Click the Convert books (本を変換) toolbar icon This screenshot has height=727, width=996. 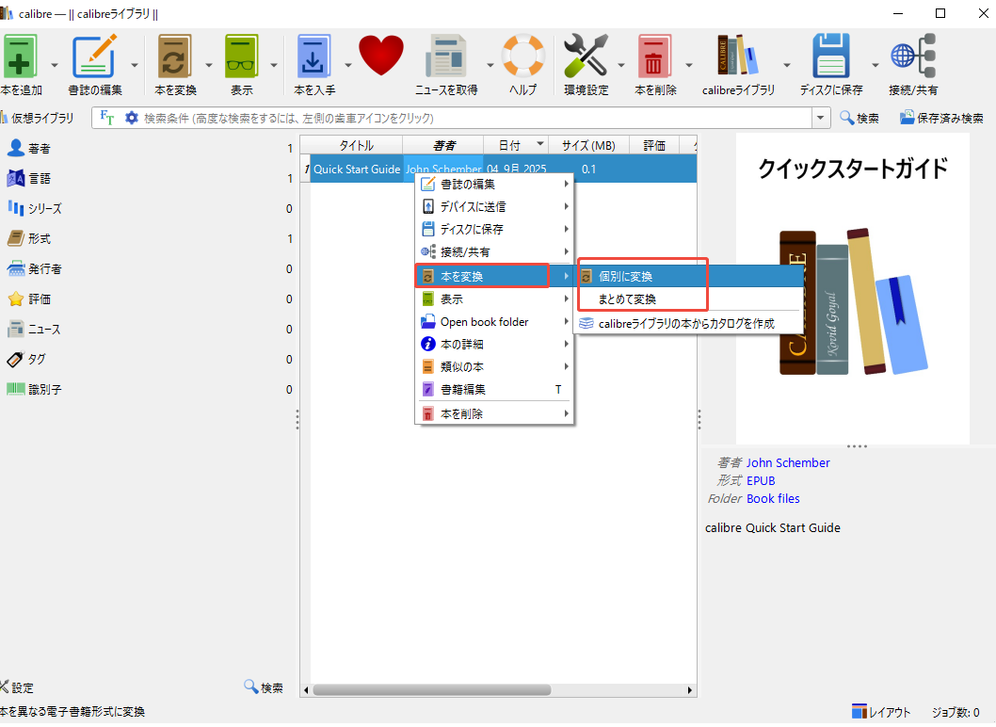coord(174,57)
